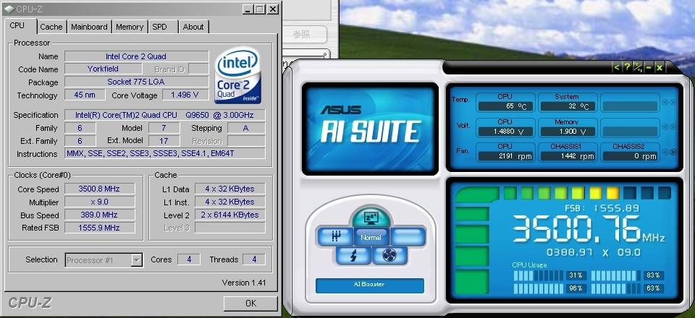Click Rated FSB value 1555.9 MHz
This screenshot has width=695, height=318.
coord(100,228)
